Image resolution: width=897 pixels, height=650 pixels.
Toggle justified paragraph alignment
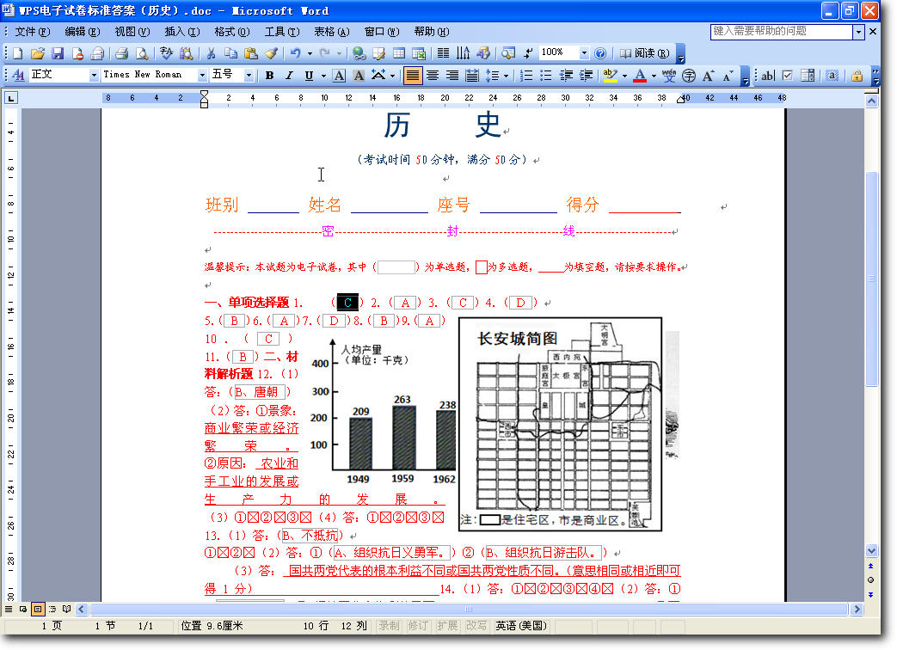click(413, 76)
